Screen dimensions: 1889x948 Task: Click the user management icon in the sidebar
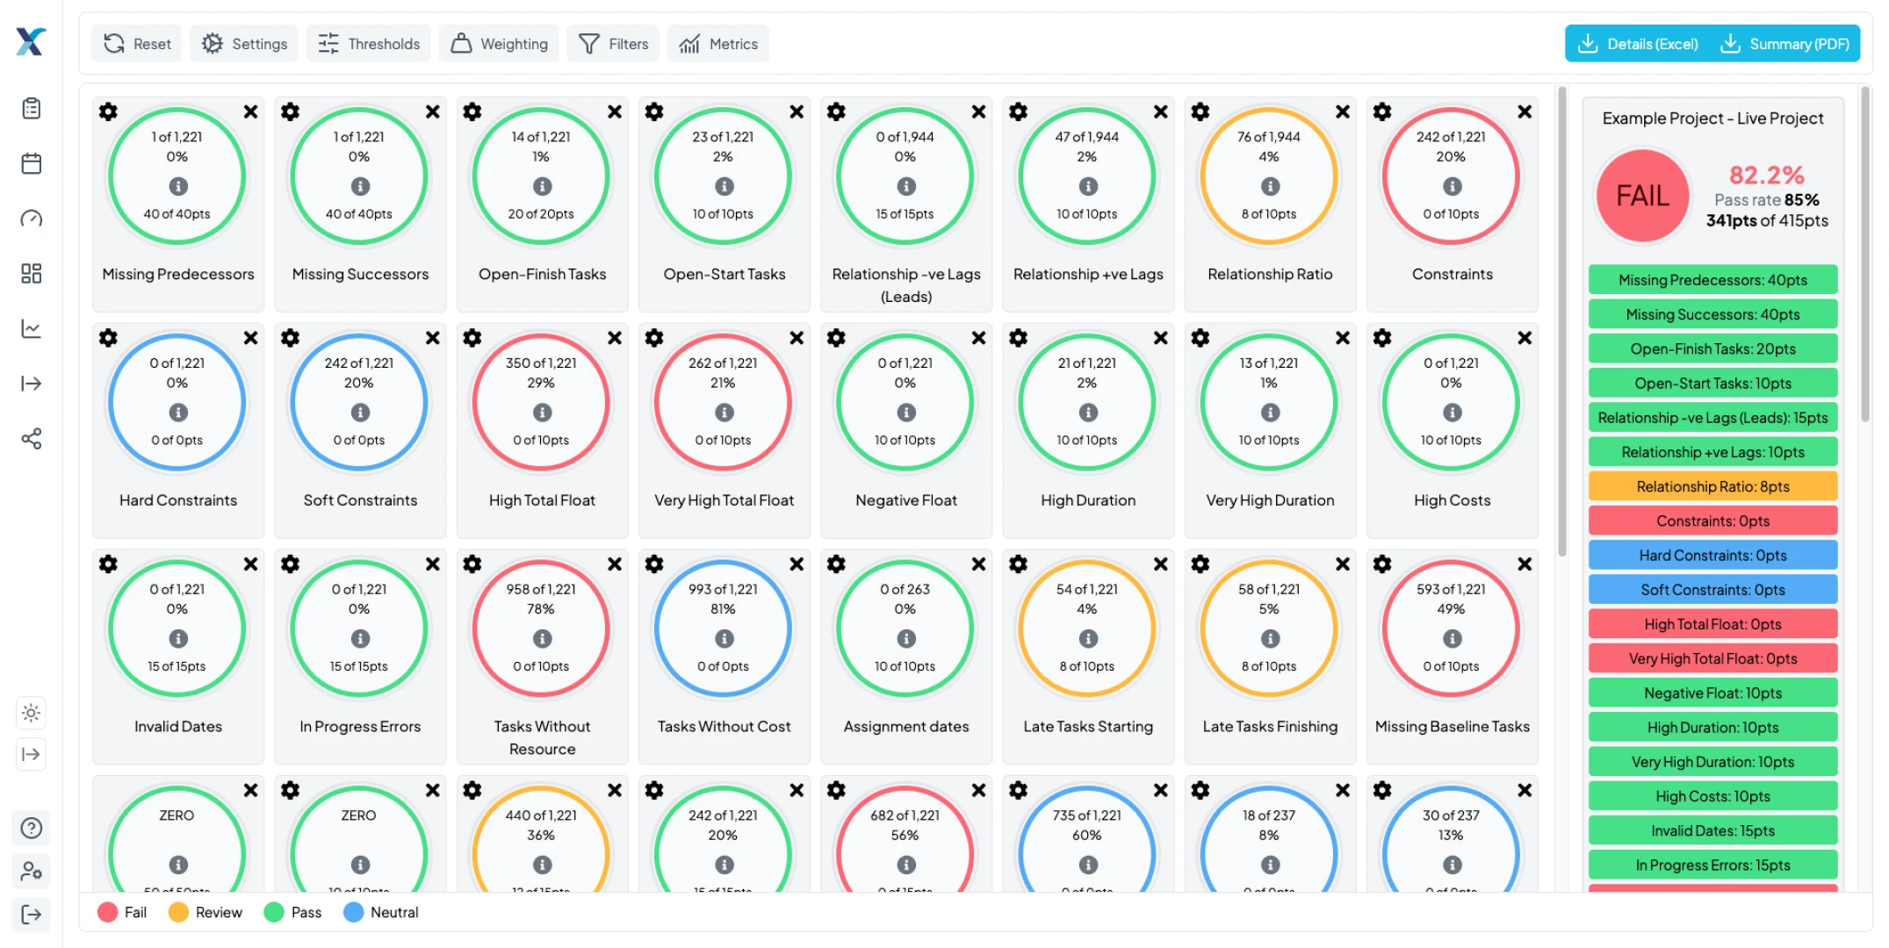32,871
